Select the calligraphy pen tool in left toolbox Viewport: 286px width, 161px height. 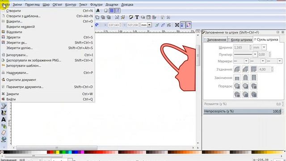(4, 113)
